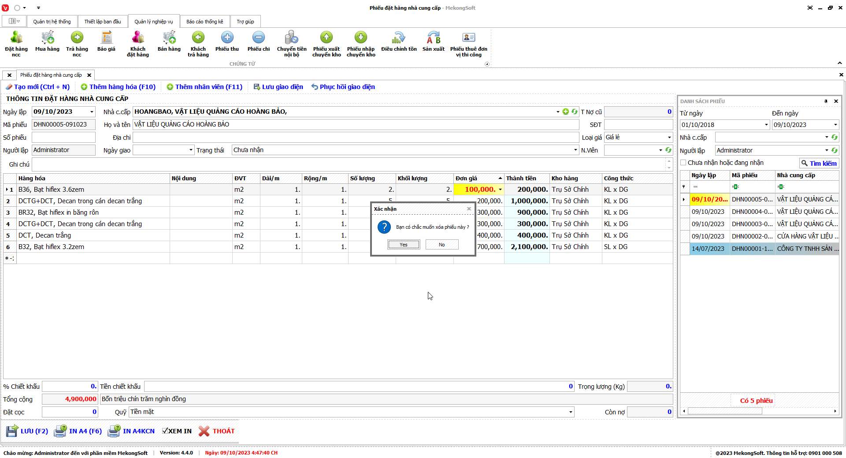This screenshot has height=458, width=846.
Task: Pin the Danh sách phiếu panel
Action: pos(826,101)
